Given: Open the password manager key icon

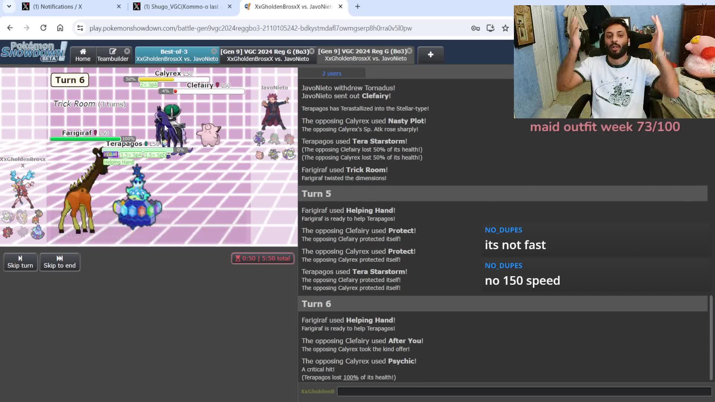Looking at the screenshot, I should (x=476, y=28).
